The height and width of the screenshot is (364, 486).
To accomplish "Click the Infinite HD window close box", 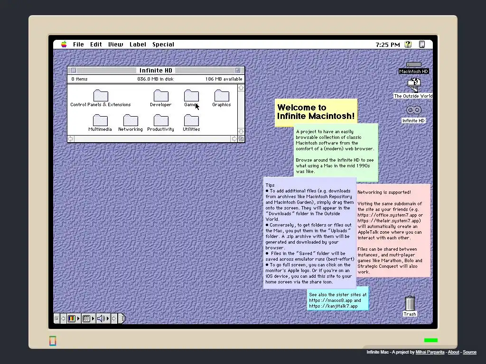I will 74,70.
